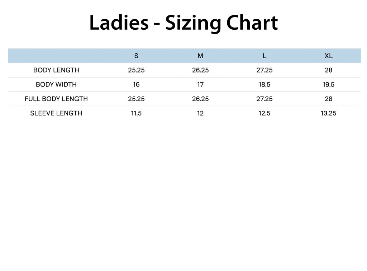Click body width value 16 for S
Viewport: 367px width, 271px height.
click(136, 84)
